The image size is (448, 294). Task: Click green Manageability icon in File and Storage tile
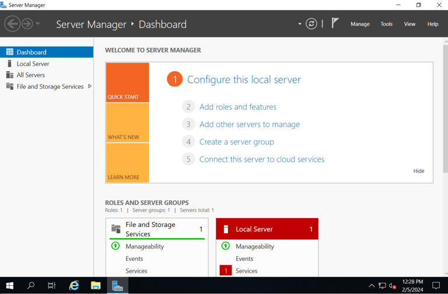(116, 246)
